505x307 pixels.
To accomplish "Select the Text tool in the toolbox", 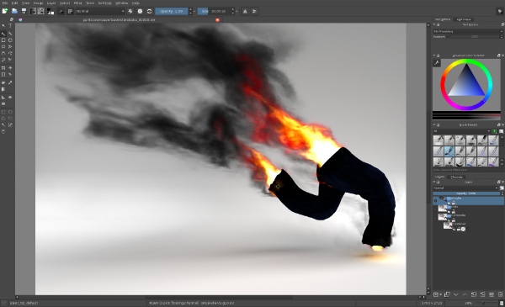I will [x=10, y=26].
